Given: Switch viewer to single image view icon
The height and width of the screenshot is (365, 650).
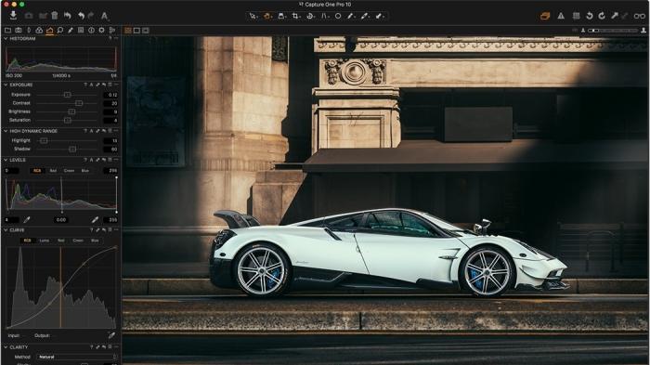Looking at the screenshot, I should pos(136,31).
